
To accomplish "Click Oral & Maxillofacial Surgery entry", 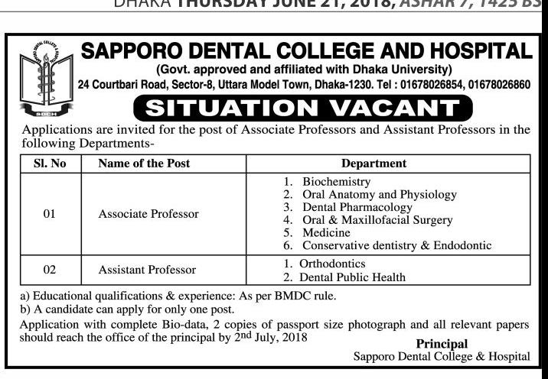I will click(x=377, y=220).
